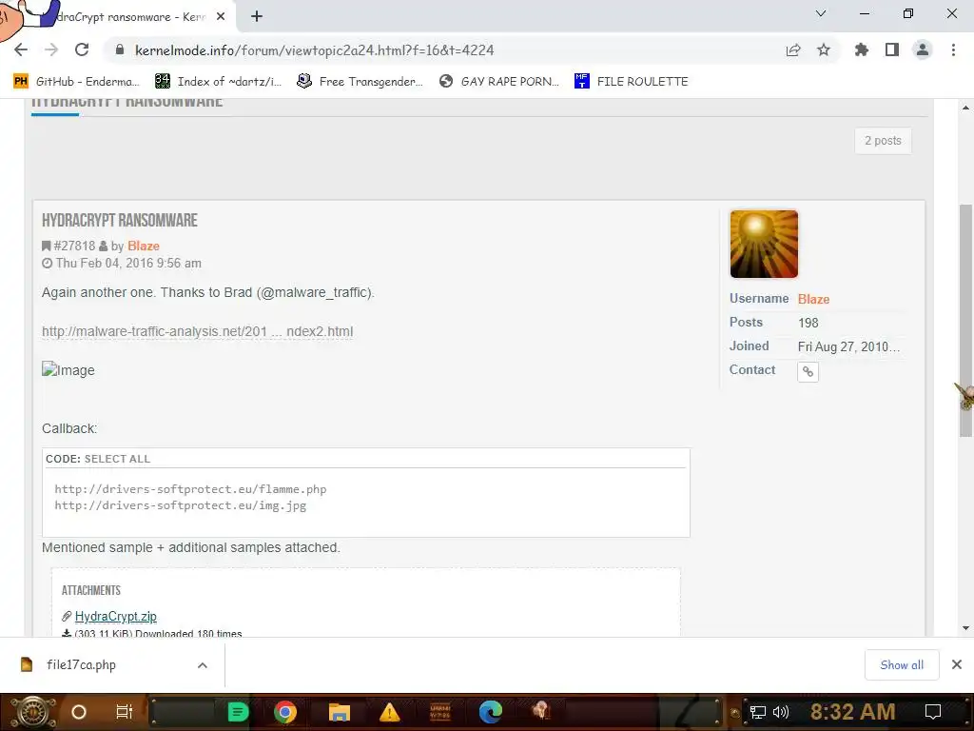Click the flamme.php callback URL text

coord(190,489)
